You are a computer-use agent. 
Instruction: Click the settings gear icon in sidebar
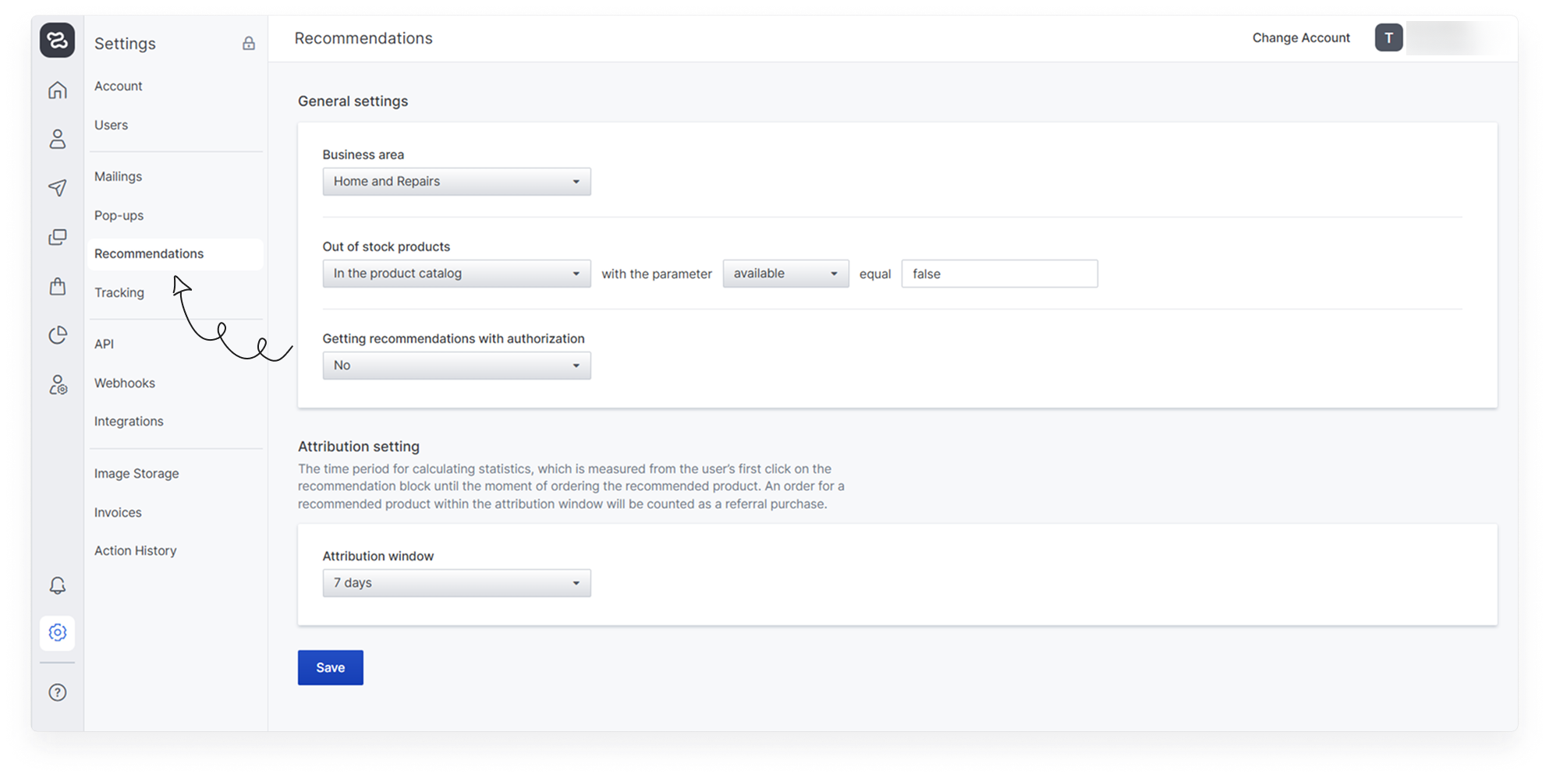[x=58, y=632]
